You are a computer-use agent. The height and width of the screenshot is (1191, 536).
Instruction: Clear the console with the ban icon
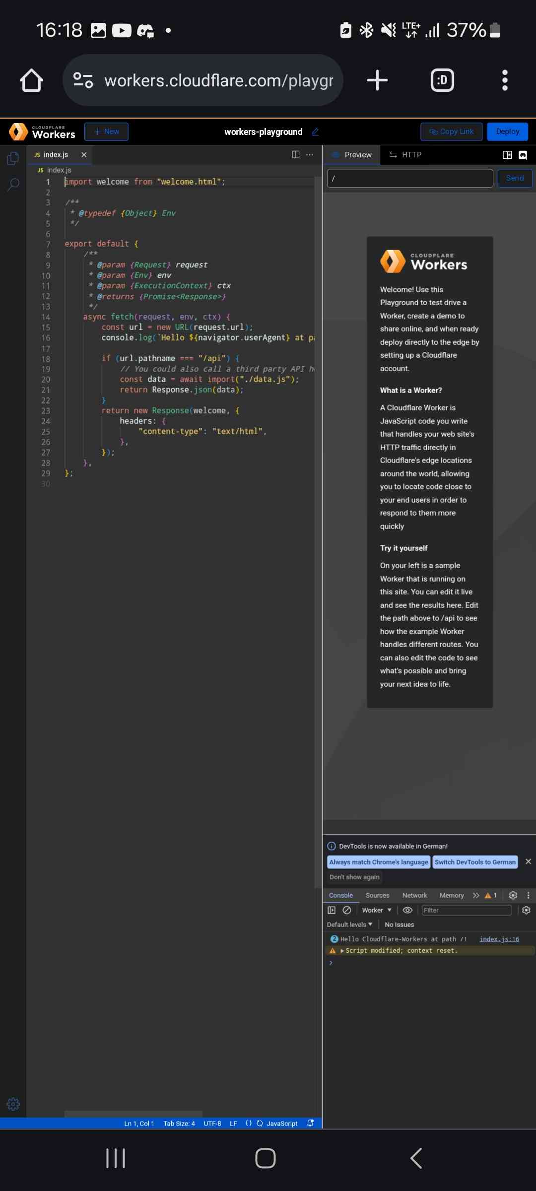[x=347, y=910]
